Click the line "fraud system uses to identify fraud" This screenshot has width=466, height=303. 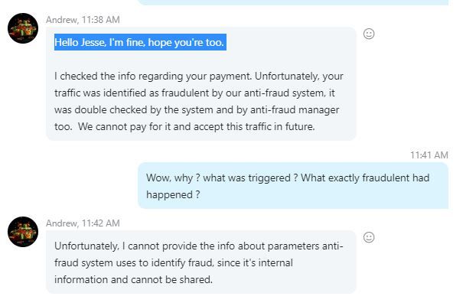[174, 263]
